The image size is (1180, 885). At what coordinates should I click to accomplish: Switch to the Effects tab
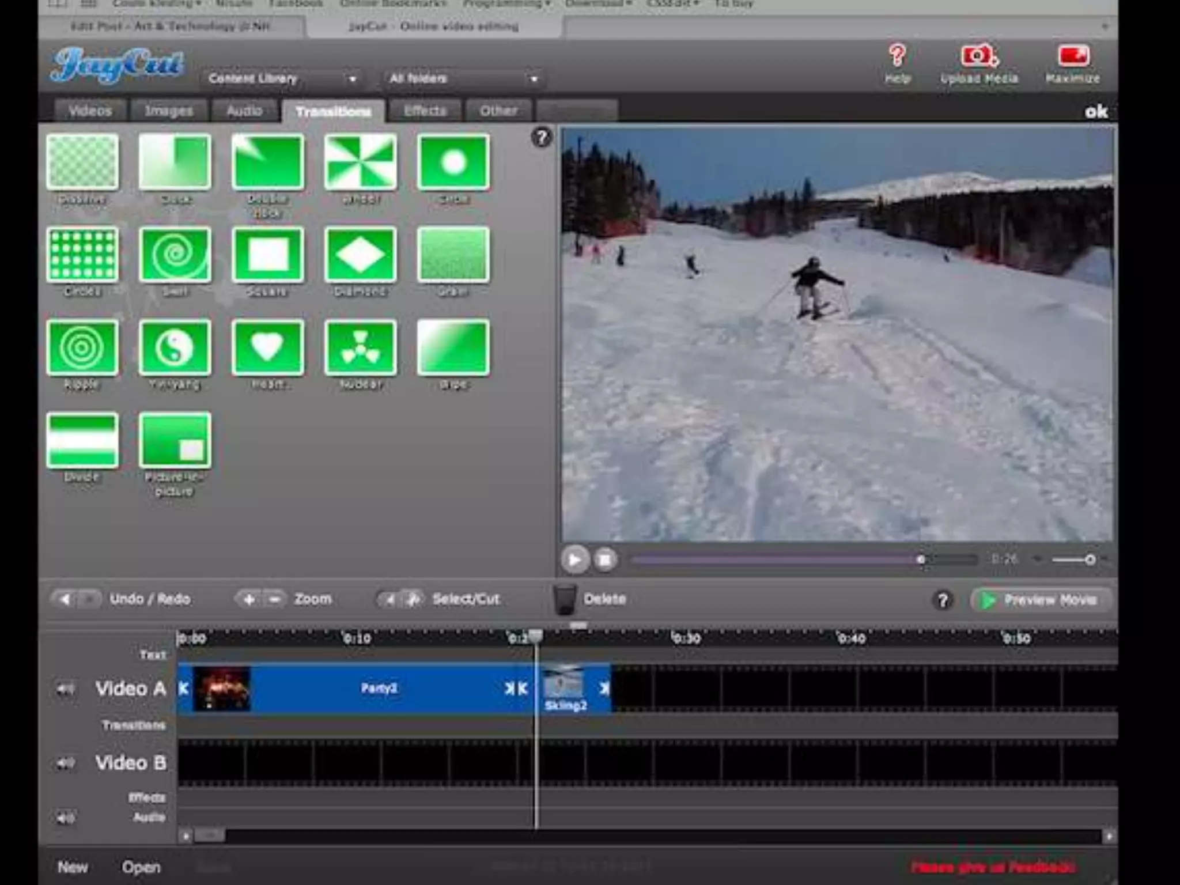pyautogui.click(x=425, y=111)
